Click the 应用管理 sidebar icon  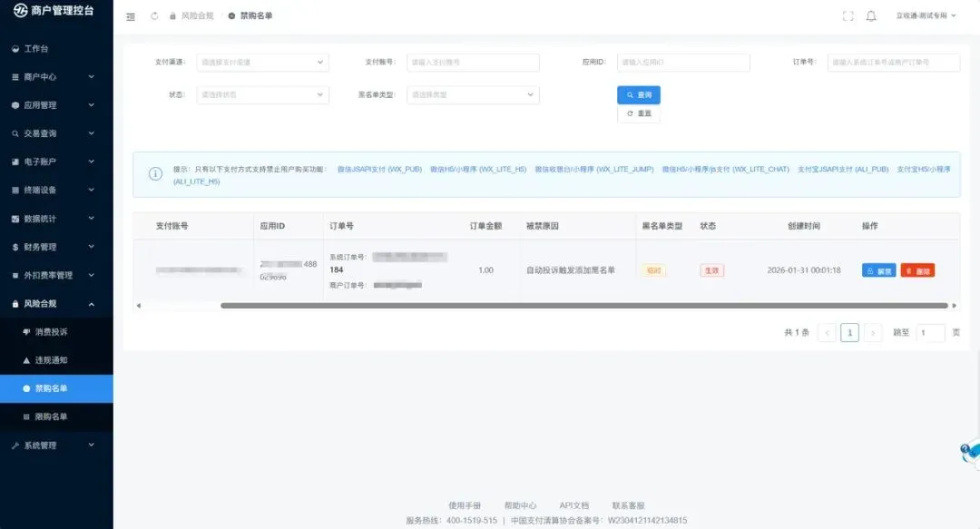[x=15, y=105]
